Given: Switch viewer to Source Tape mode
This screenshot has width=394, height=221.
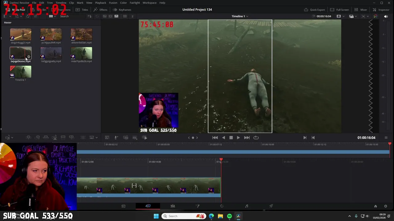Looking at the screenshot, I should pos(111,16).
